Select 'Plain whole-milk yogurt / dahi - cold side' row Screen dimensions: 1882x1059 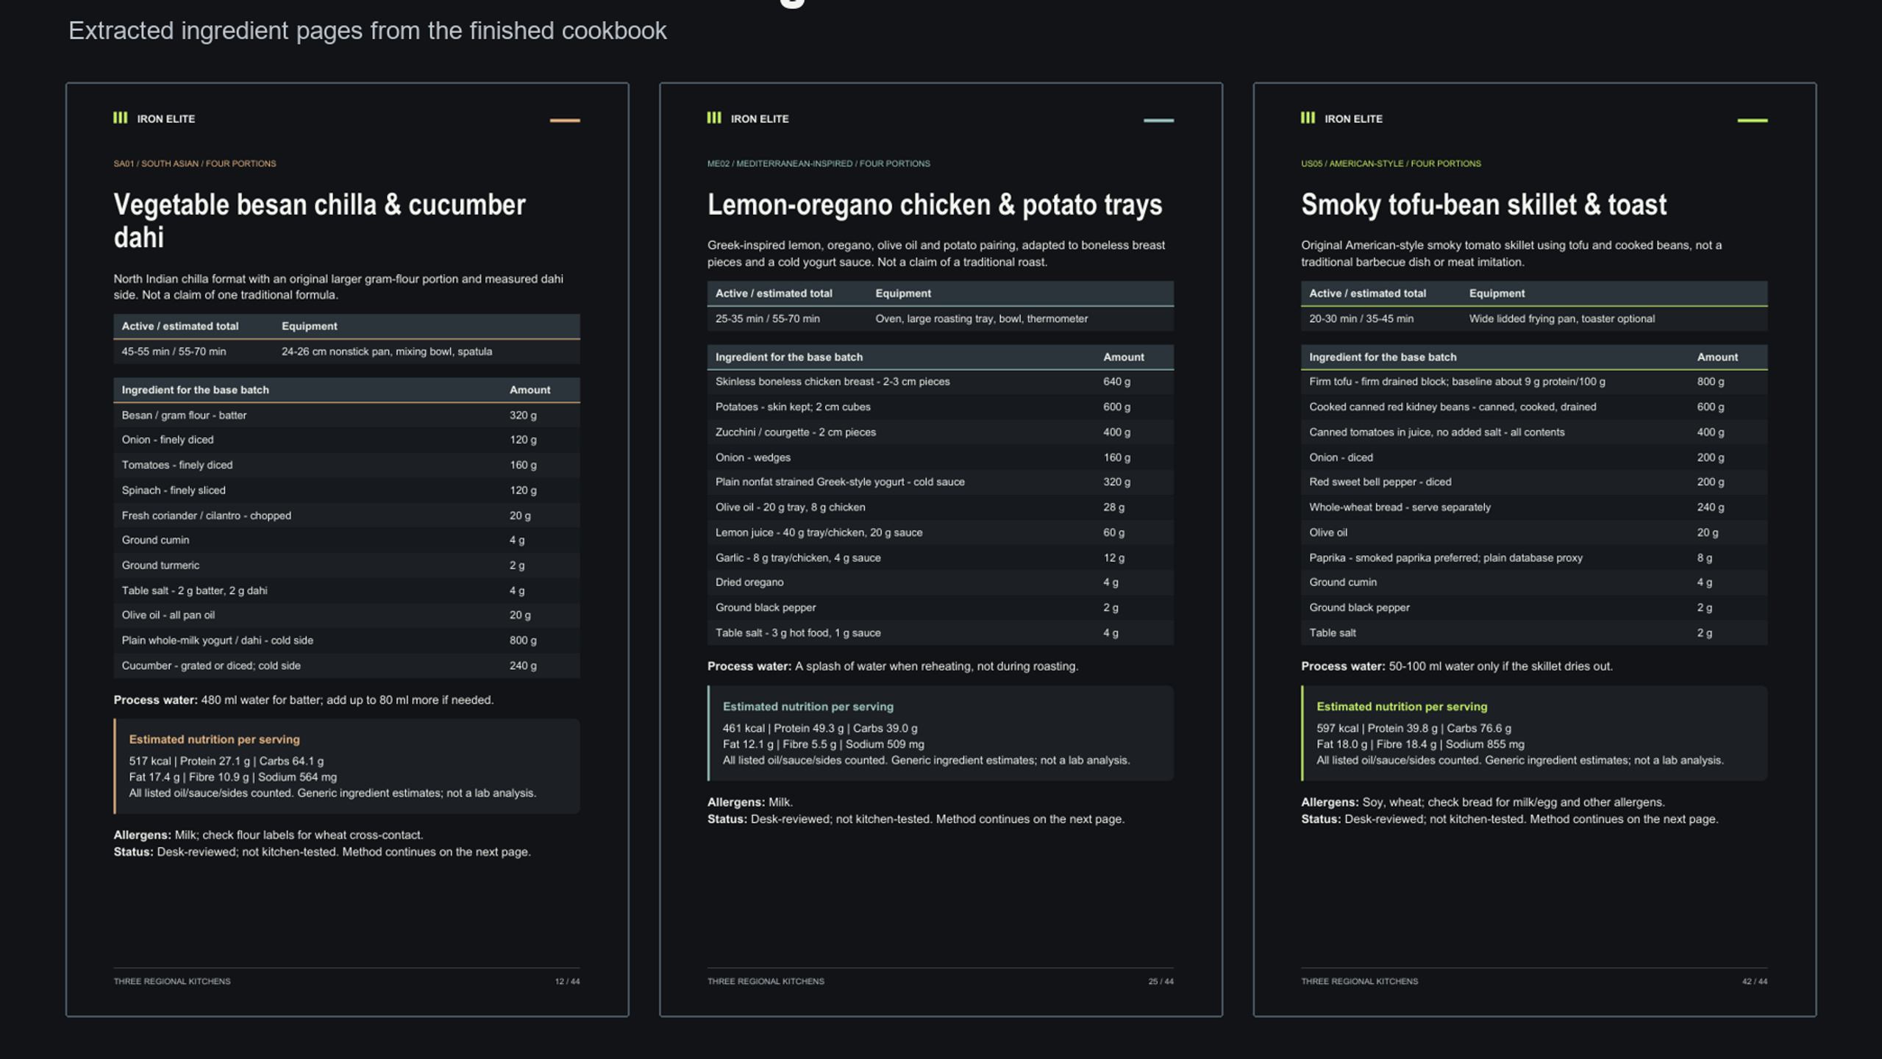(x=346, y=641)
